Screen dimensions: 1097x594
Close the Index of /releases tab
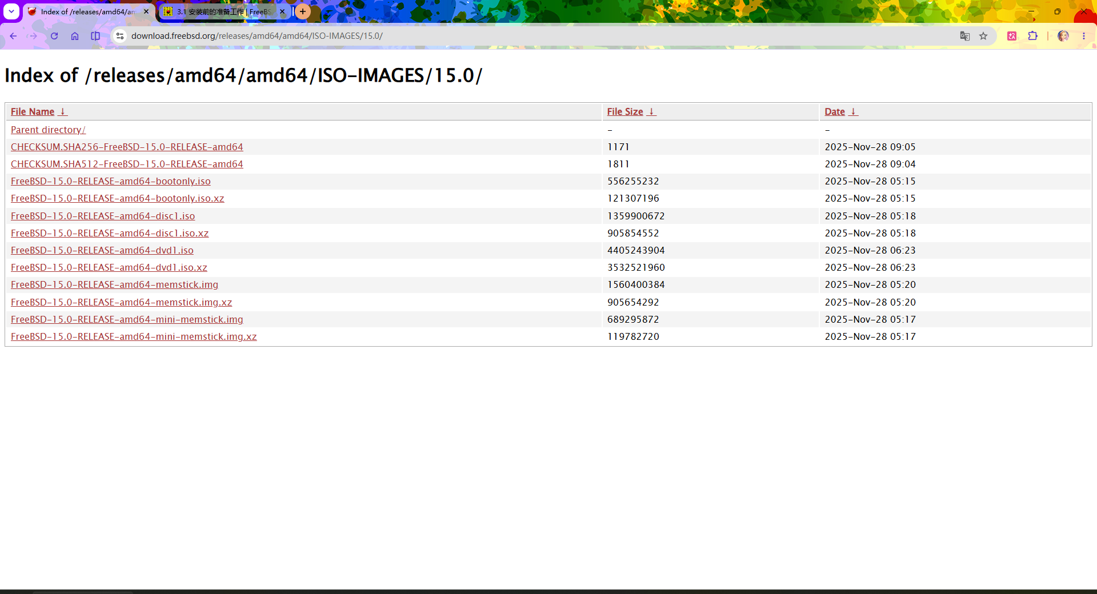146,11
